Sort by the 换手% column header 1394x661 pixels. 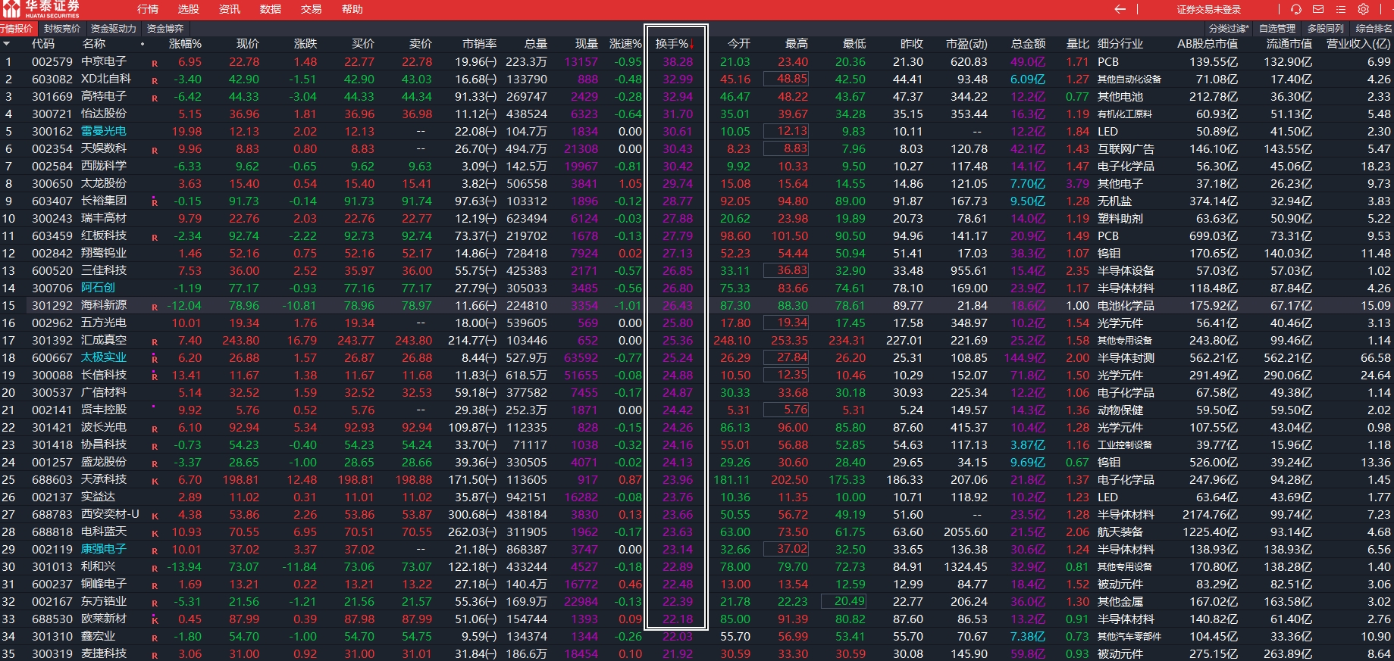[x=675, y=44]
